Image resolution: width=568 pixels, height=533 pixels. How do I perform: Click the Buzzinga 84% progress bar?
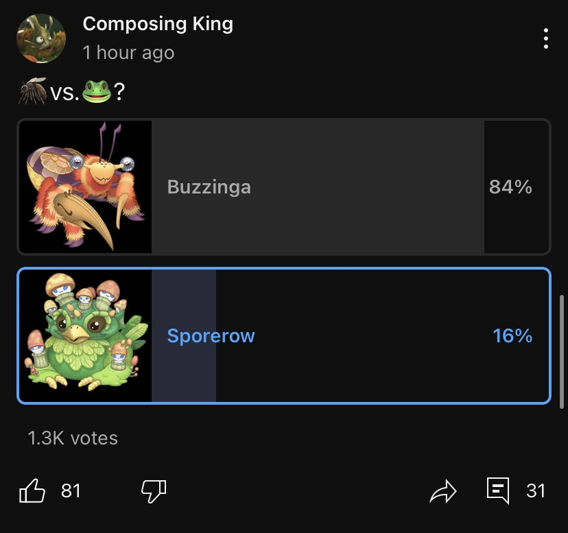[x=316, y=186]
